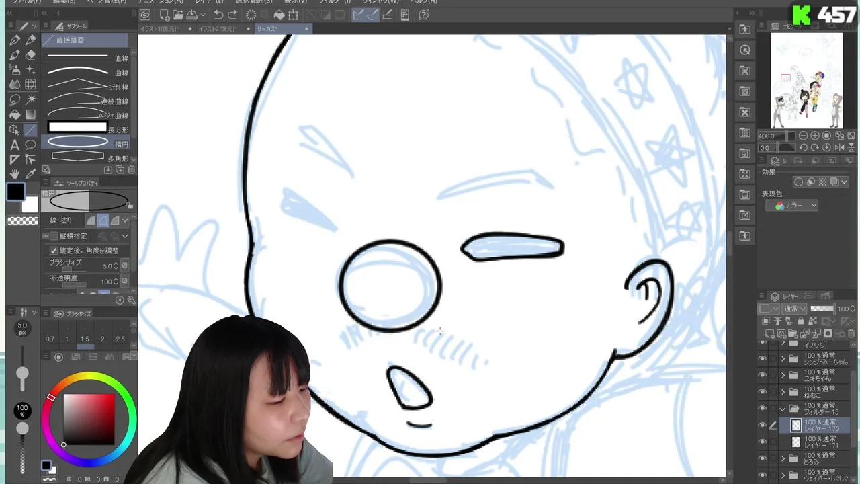This screenshot has width=860, height=484.
Task: Select the Fill bucket tool
Action: 15,114
